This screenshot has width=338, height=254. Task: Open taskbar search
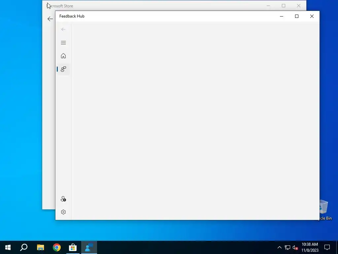[x=24, y=247]
